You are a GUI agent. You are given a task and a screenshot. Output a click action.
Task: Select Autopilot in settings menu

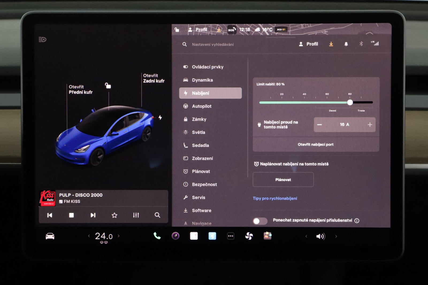click(x=202, y=106)
